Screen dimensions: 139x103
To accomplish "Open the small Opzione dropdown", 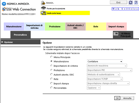I will pyautogui.click(x=94, y=88).
